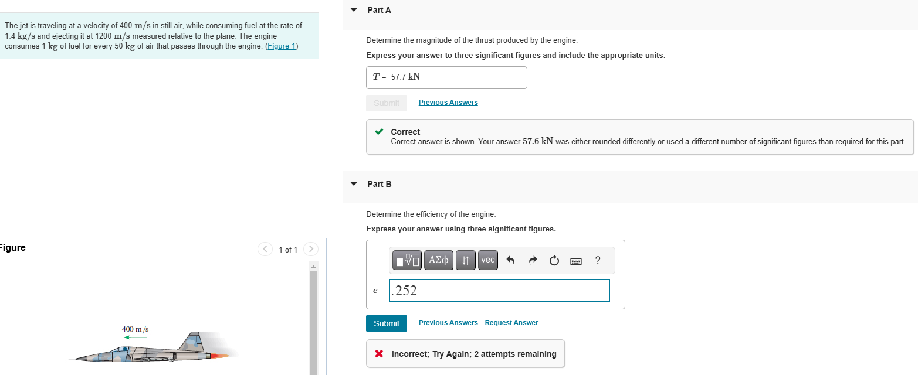Open the Greek symbols ΑΣφ palette

[438, 260]
